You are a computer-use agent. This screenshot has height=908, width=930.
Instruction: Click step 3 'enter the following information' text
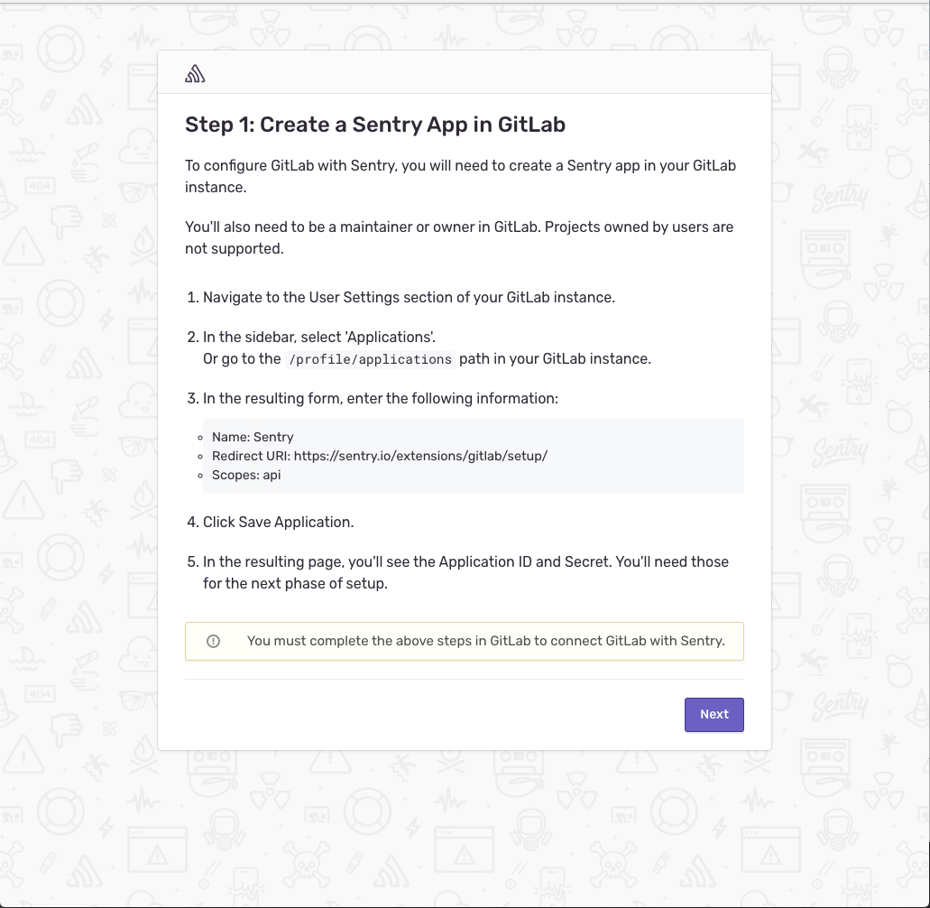[381, 398]
